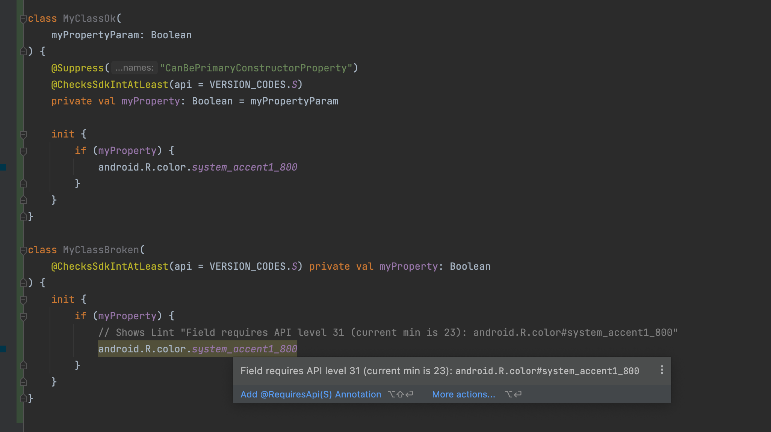Click Add @RequiresApi(S) Annotation quick fix
771x432 pixels.
tap(311, 394)
